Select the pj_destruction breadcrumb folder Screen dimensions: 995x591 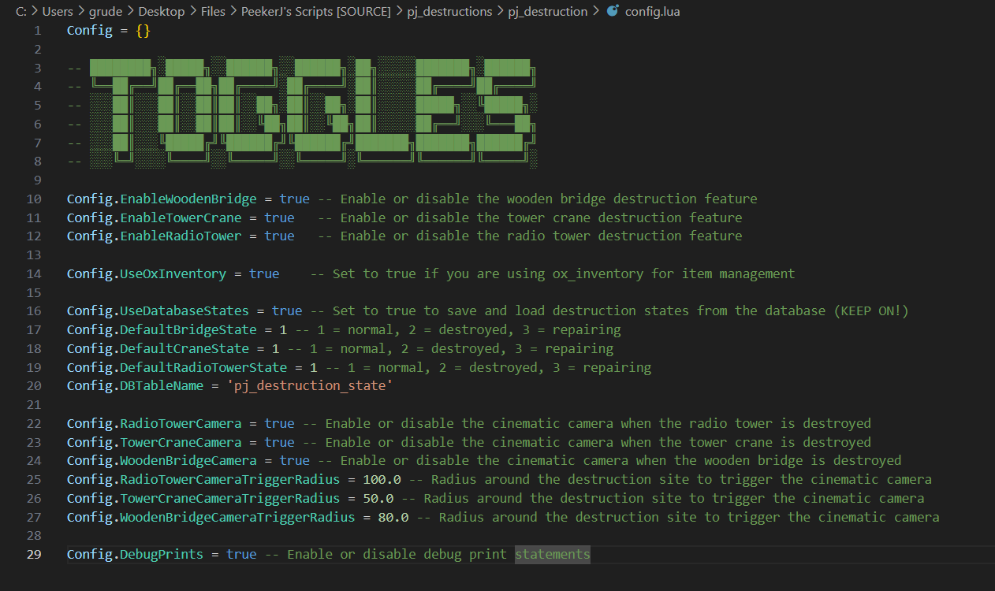click(546, 11)
